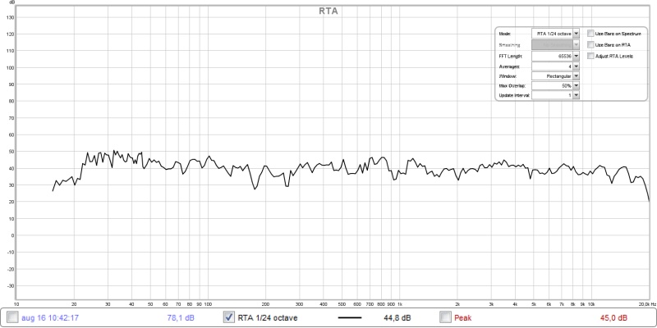Expand the Averages dropdown showing 4

click(x=556, y=66)
